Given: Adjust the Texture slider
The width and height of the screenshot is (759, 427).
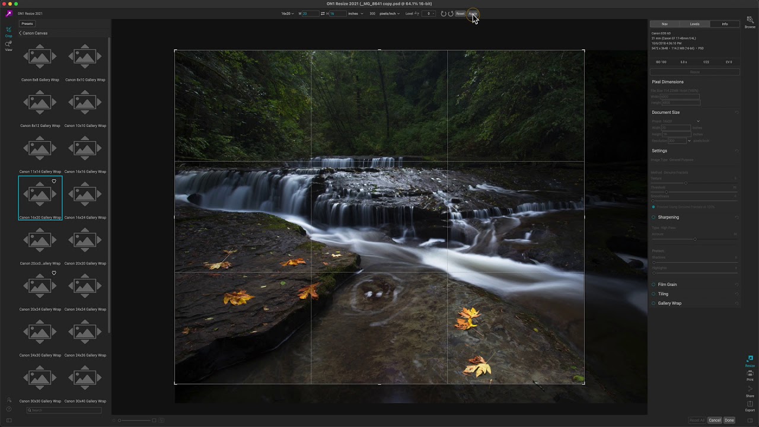Looking at the screenshot, I should click(686, 183).
